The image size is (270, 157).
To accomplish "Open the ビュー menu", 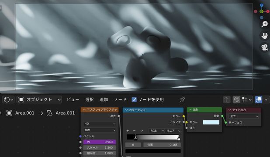I will coord(73,99).
